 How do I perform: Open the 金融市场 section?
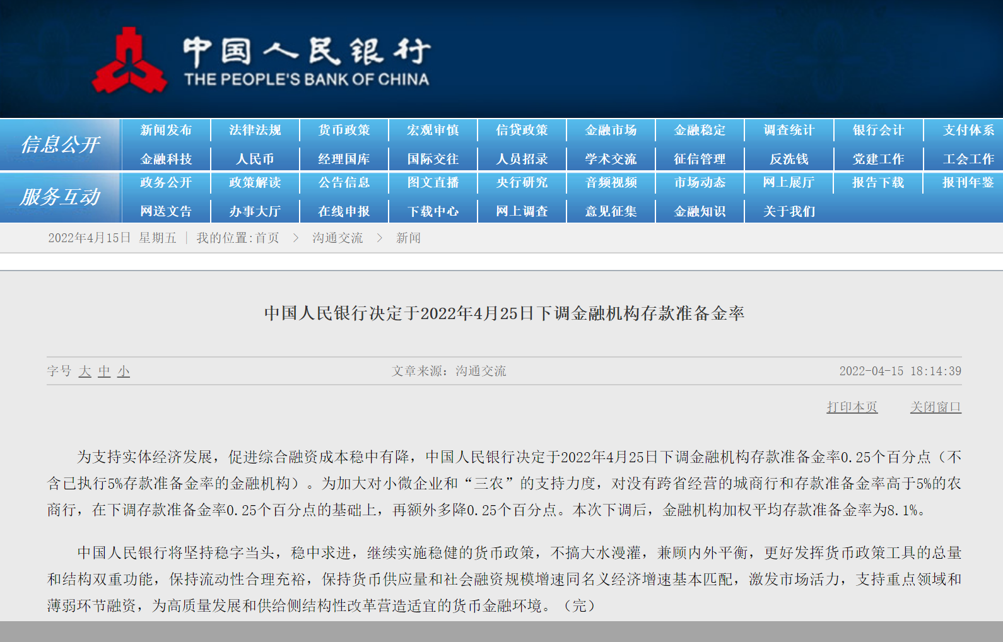[x=611, y=130]
